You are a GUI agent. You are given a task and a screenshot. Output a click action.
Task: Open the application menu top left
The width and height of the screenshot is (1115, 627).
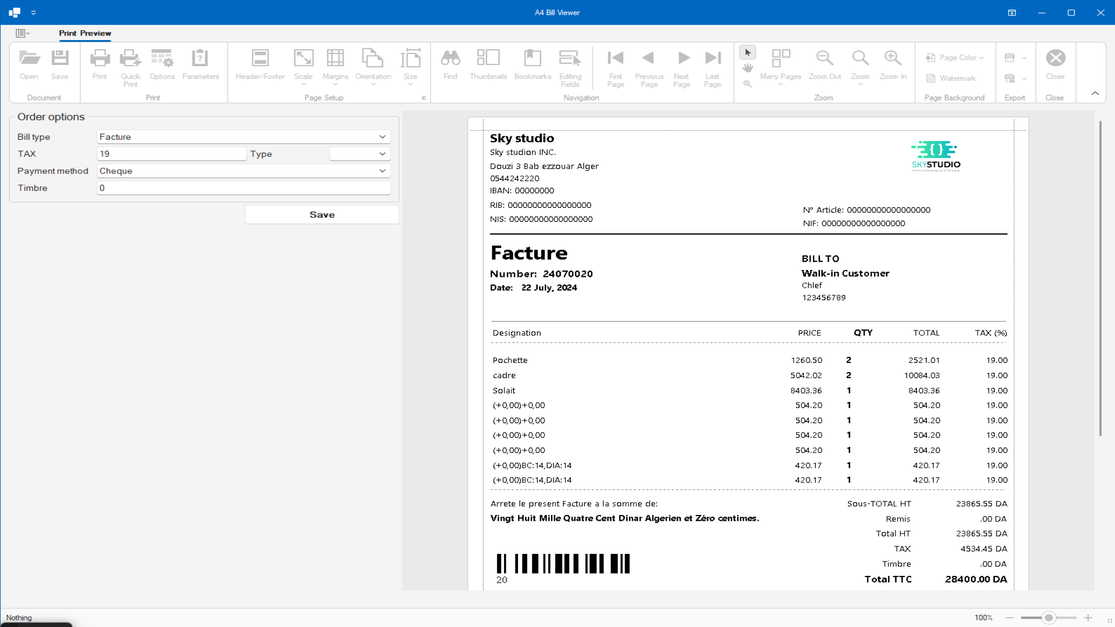click(x=22, y=33)
